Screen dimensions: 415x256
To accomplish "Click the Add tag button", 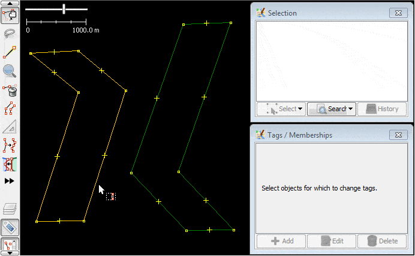I will pyautogui.click(x=281, y=241).
